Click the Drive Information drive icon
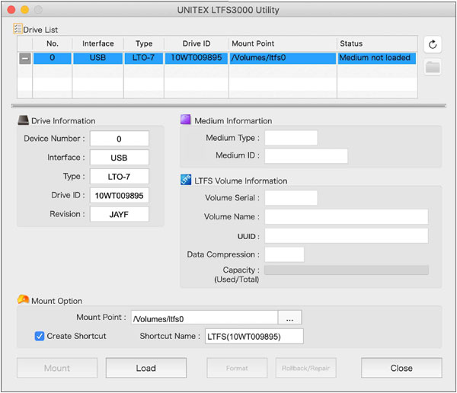457x393 pixels. click(x=23, y=120)
